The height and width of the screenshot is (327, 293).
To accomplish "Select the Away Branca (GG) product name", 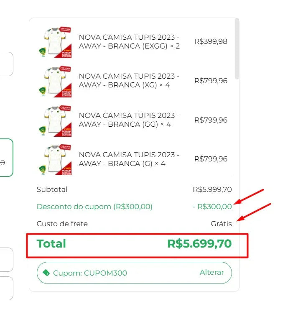I will click(x=129, y=120).
